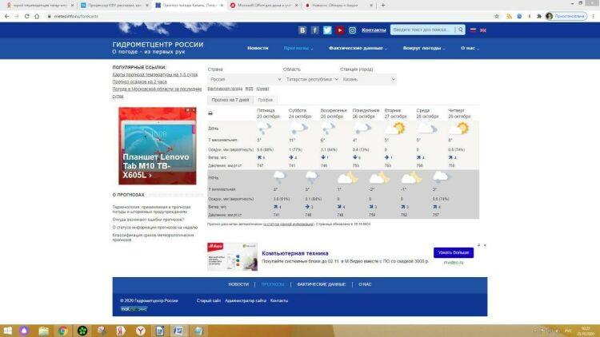Open the Станция city dropdown
Image resolution: width=600 pixels, height=337 pixels.
(x=368, y=80)
